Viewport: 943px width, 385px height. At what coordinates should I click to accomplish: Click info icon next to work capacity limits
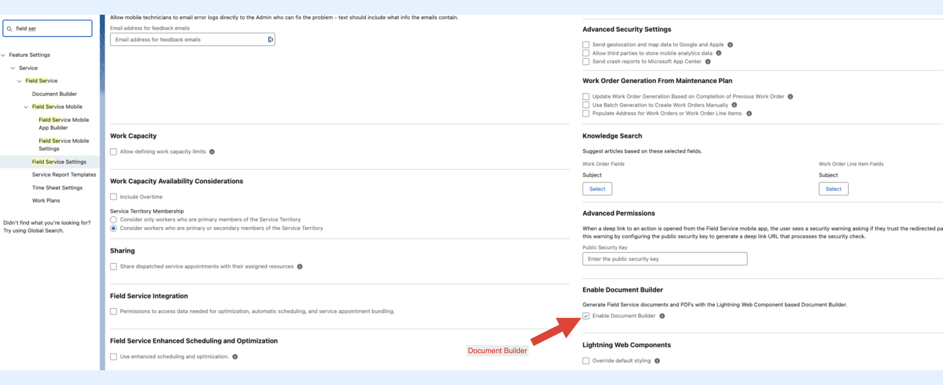[212, 152]
